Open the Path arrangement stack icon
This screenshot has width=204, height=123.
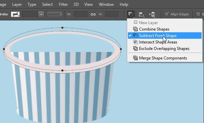click(152, 14)
